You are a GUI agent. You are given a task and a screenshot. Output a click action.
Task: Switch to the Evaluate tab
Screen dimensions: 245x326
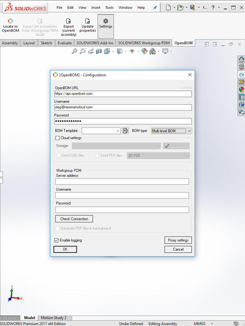(65, 43)
